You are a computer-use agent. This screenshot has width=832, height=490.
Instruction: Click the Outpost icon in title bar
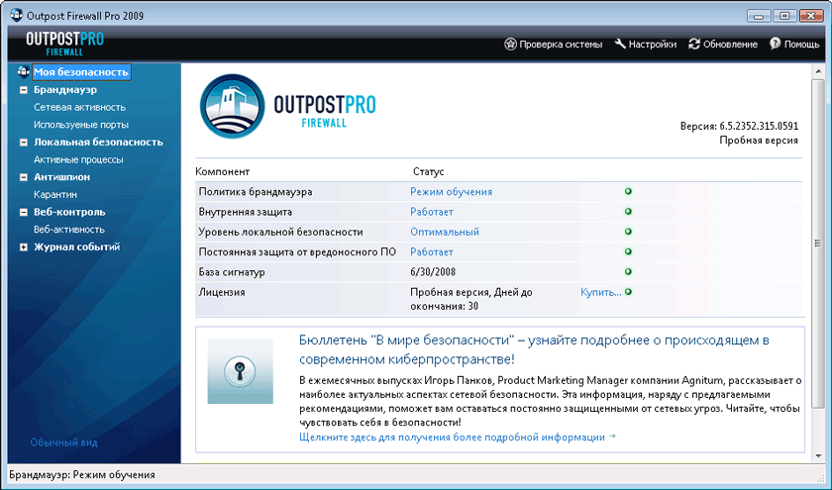pos(17,15)
